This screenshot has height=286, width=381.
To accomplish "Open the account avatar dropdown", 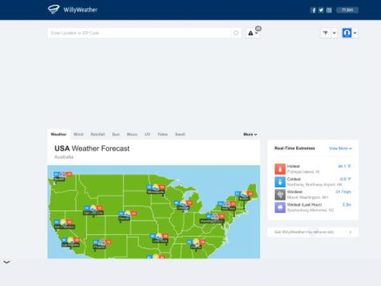I will (350, 33).
